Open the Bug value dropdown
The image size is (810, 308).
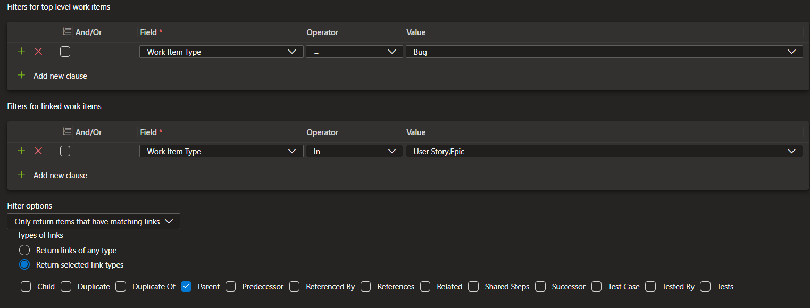604,52
